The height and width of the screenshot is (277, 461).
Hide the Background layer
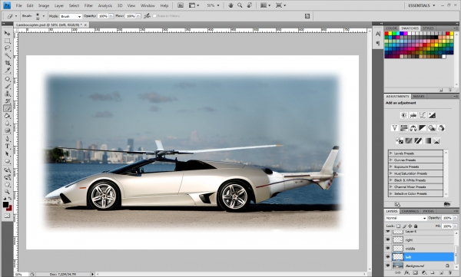tap(388, 265)
